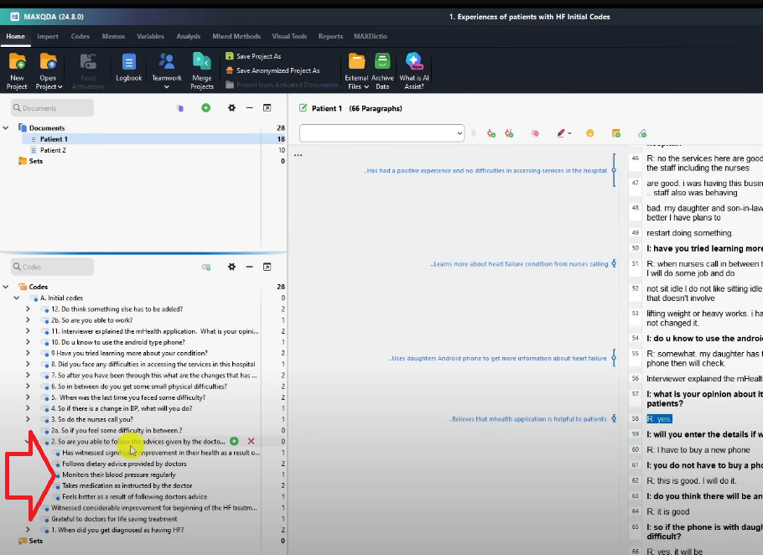Select code Grateful to doctors for life saving treatment

[x=114, y=519]
